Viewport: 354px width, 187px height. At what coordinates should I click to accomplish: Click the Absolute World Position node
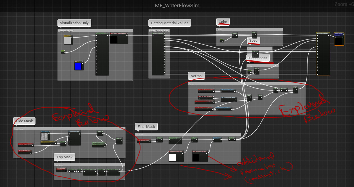click(x=25, y=151)
